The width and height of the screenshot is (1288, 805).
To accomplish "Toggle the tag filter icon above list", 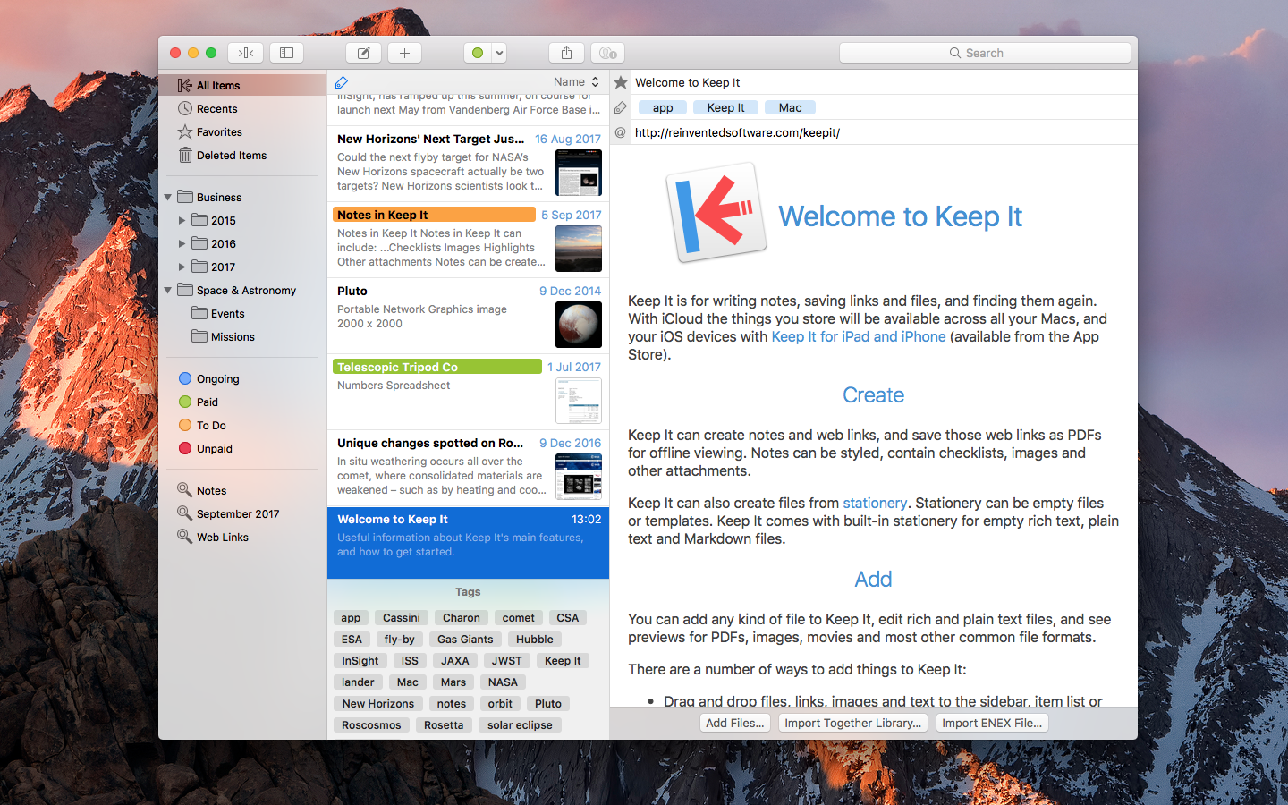I will pos(342,82).
